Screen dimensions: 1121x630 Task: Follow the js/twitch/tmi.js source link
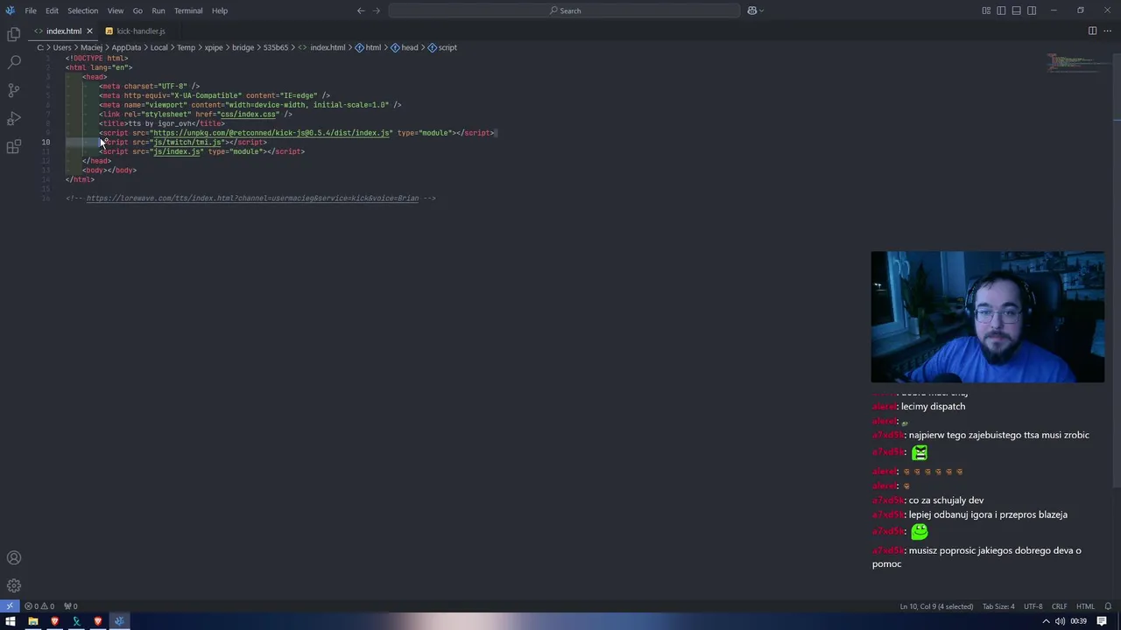pos(187,143)
